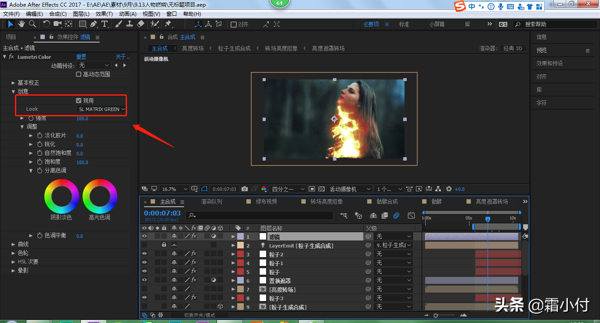
Task: Click the current time 0:00:07:03 display
Action: click(x=162, y=213)
